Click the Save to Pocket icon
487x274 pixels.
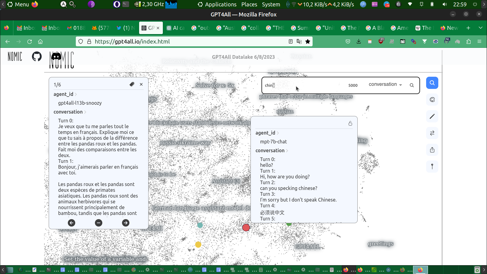(348, 41)
